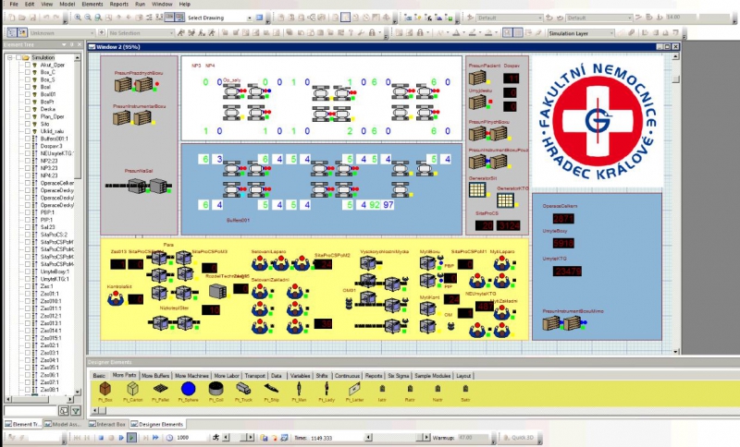Click the Pt_Ship part icon
Image resolution: width=740 pixels, height=447 pixels.
[x=272, y=390]
